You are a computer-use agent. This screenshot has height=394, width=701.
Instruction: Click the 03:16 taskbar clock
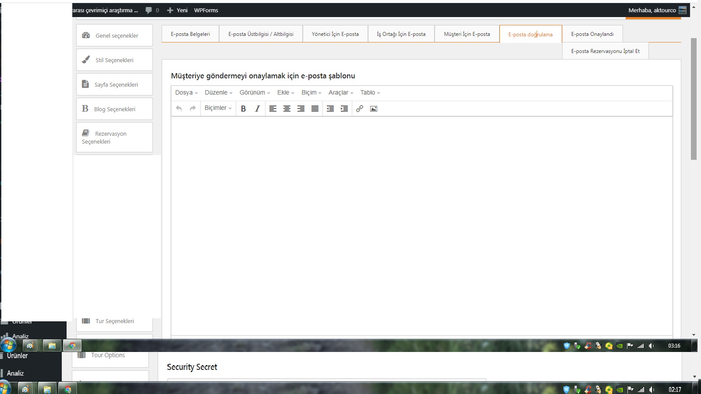tap(674, 346)
